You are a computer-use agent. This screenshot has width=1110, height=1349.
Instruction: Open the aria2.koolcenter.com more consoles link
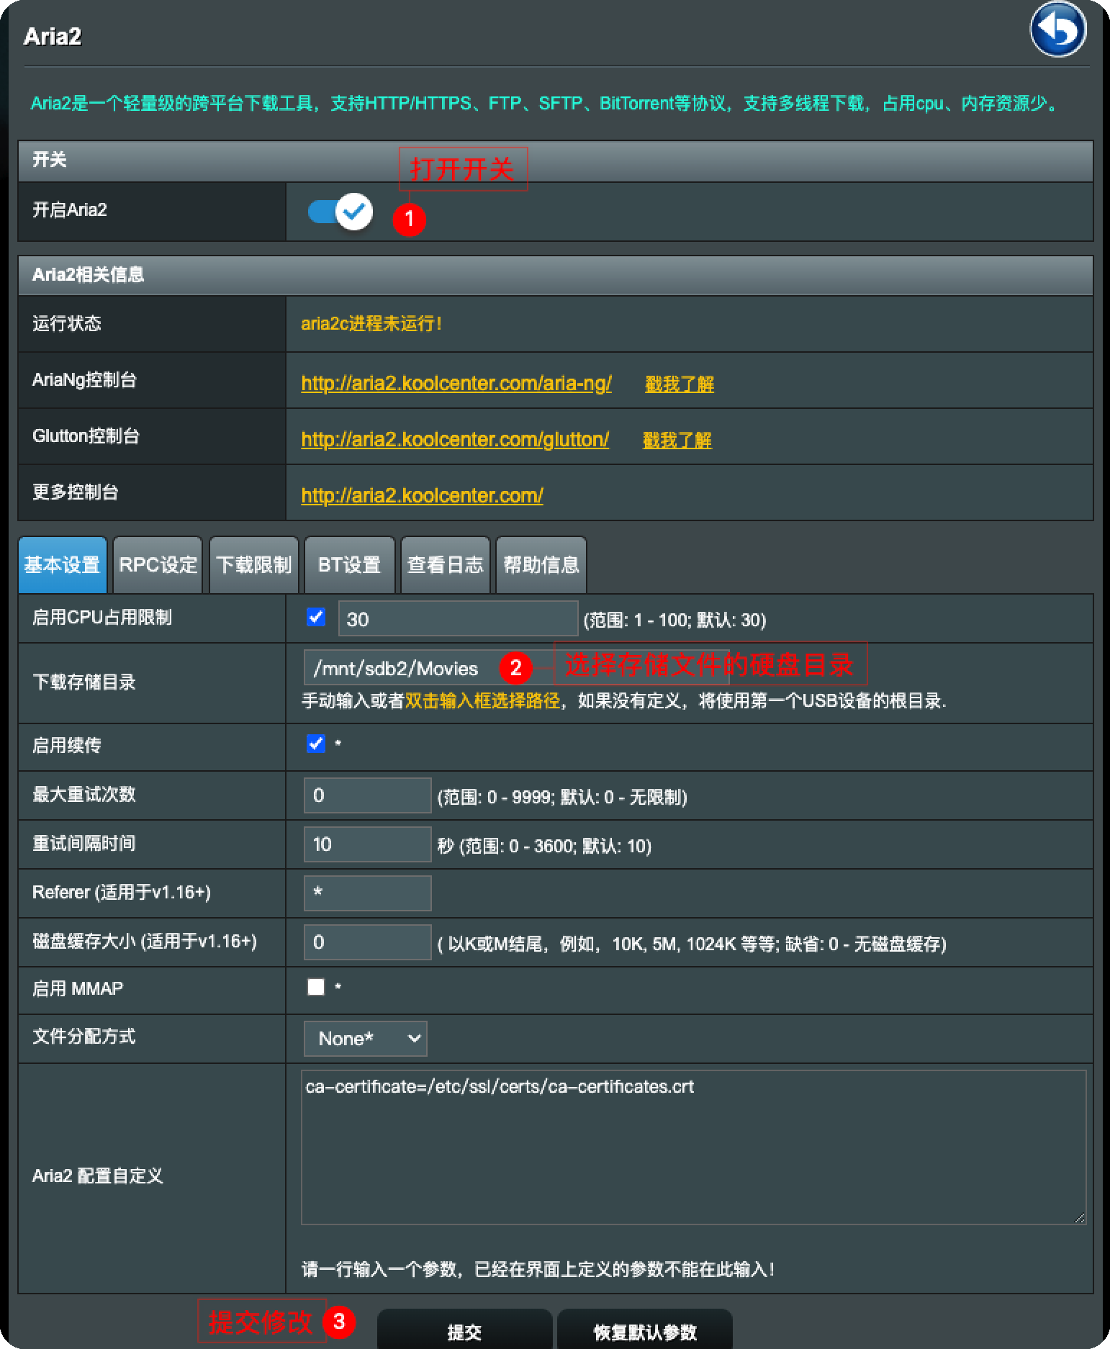422,495
